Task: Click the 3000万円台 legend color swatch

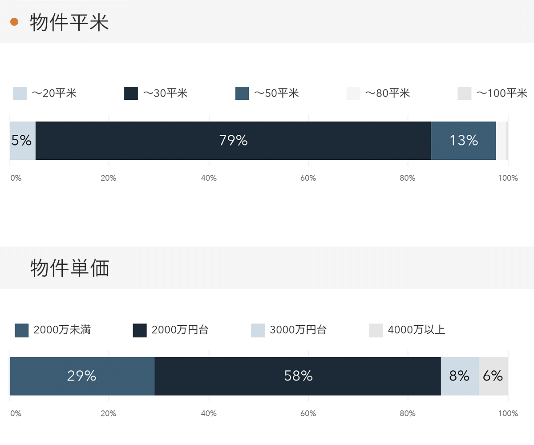Action: point(258,330)
